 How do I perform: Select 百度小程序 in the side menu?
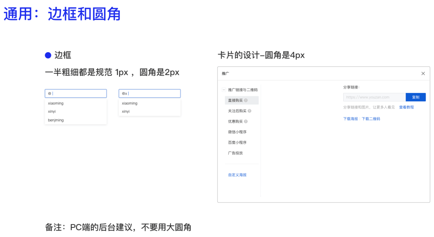click(x=237, y=142)
